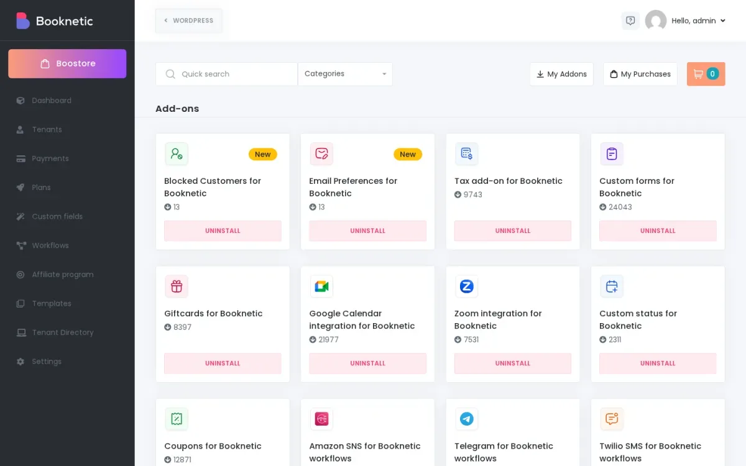Click the Affiliate program target icon
Viewport: 746px width, 466px height.
pyautogui.click(x=21, y=275)
